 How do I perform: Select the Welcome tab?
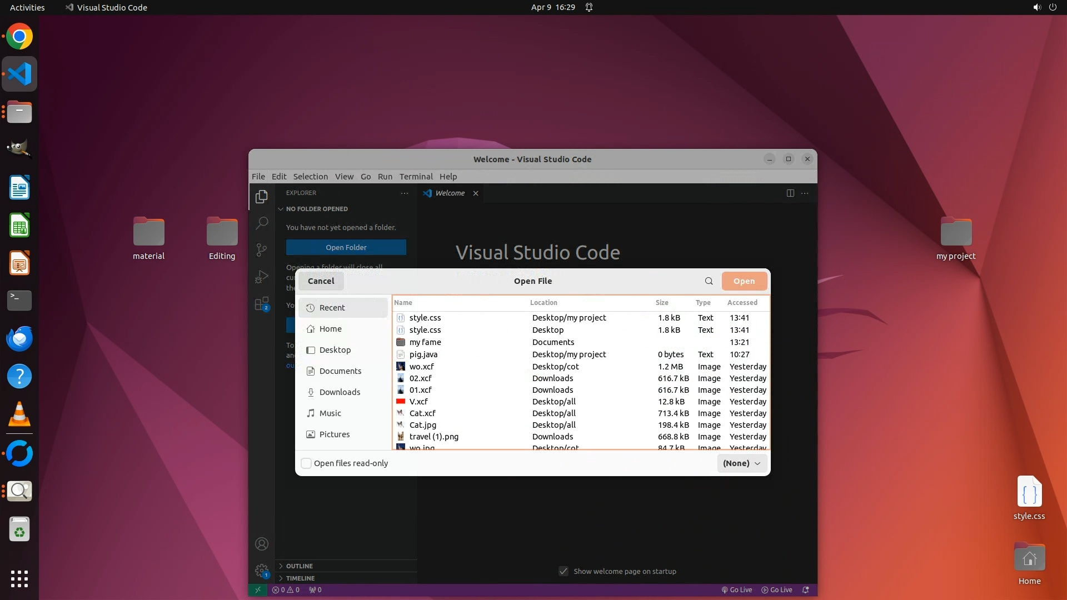tap(450, 193)
